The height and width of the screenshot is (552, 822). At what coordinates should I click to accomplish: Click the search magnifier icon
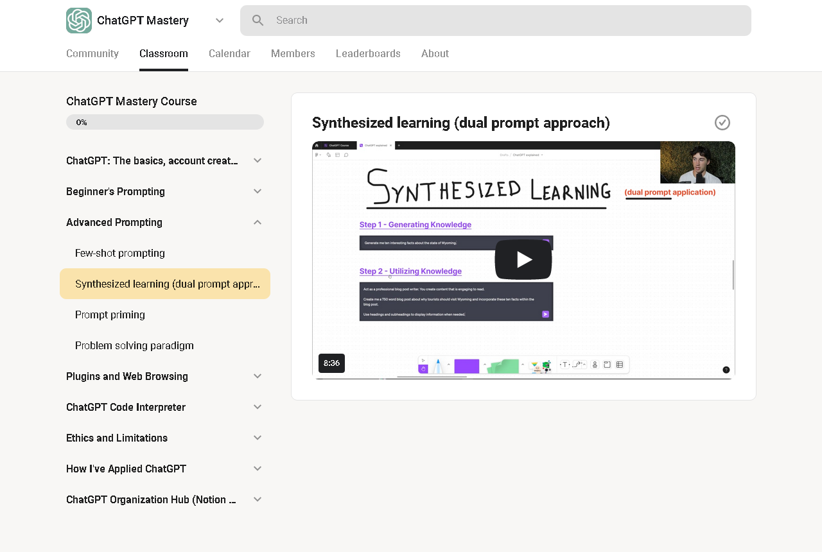coord(258,21)
